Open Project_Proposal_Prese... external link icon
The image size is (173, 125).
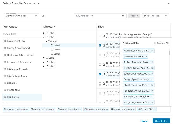coord(152,62)
